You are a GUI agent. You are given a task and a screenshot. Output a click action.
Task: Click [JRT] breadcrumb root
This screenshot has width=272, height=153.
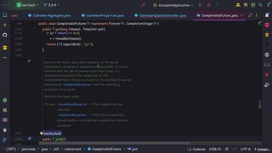[x=11, y=149]
